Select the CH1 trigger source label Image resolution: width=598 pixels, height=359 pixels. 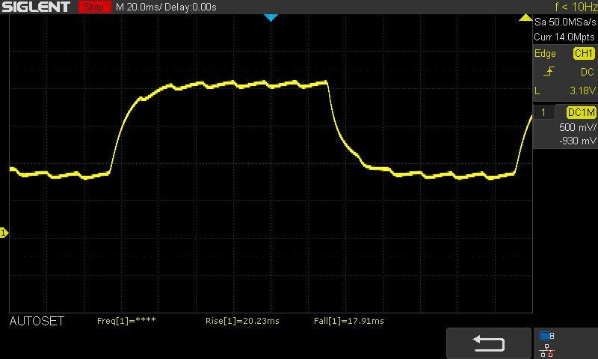point(584,53)
